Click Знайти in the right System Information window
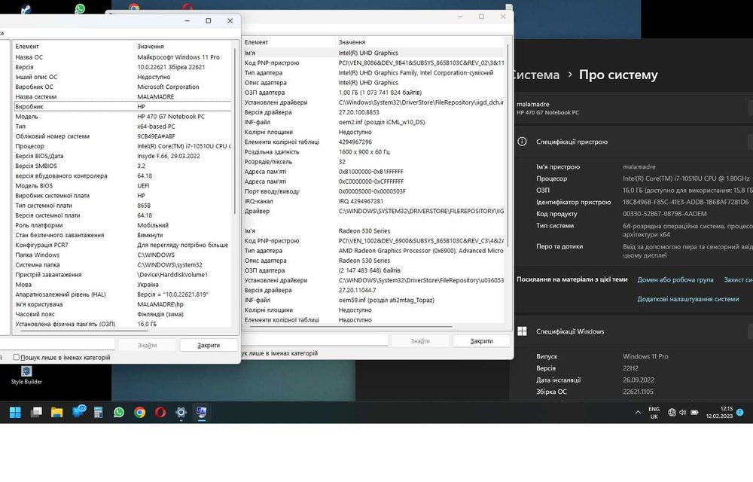Image resolution: width=753 pixels, height=482 pixels. click(x=419, y=341)
